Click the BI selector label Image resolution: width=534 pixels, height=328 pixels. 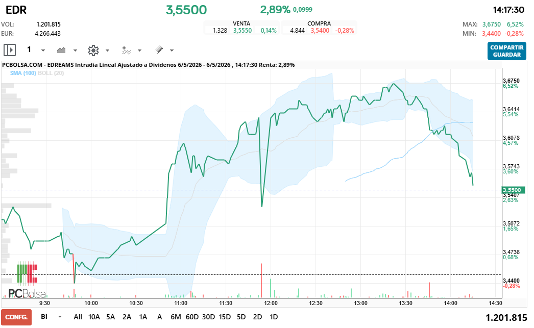tap(44, 316)
